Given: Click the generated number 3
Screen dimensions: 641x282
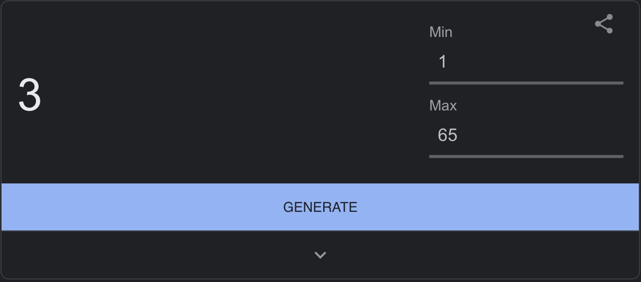Looking at the screenshot, I should 30,95.
